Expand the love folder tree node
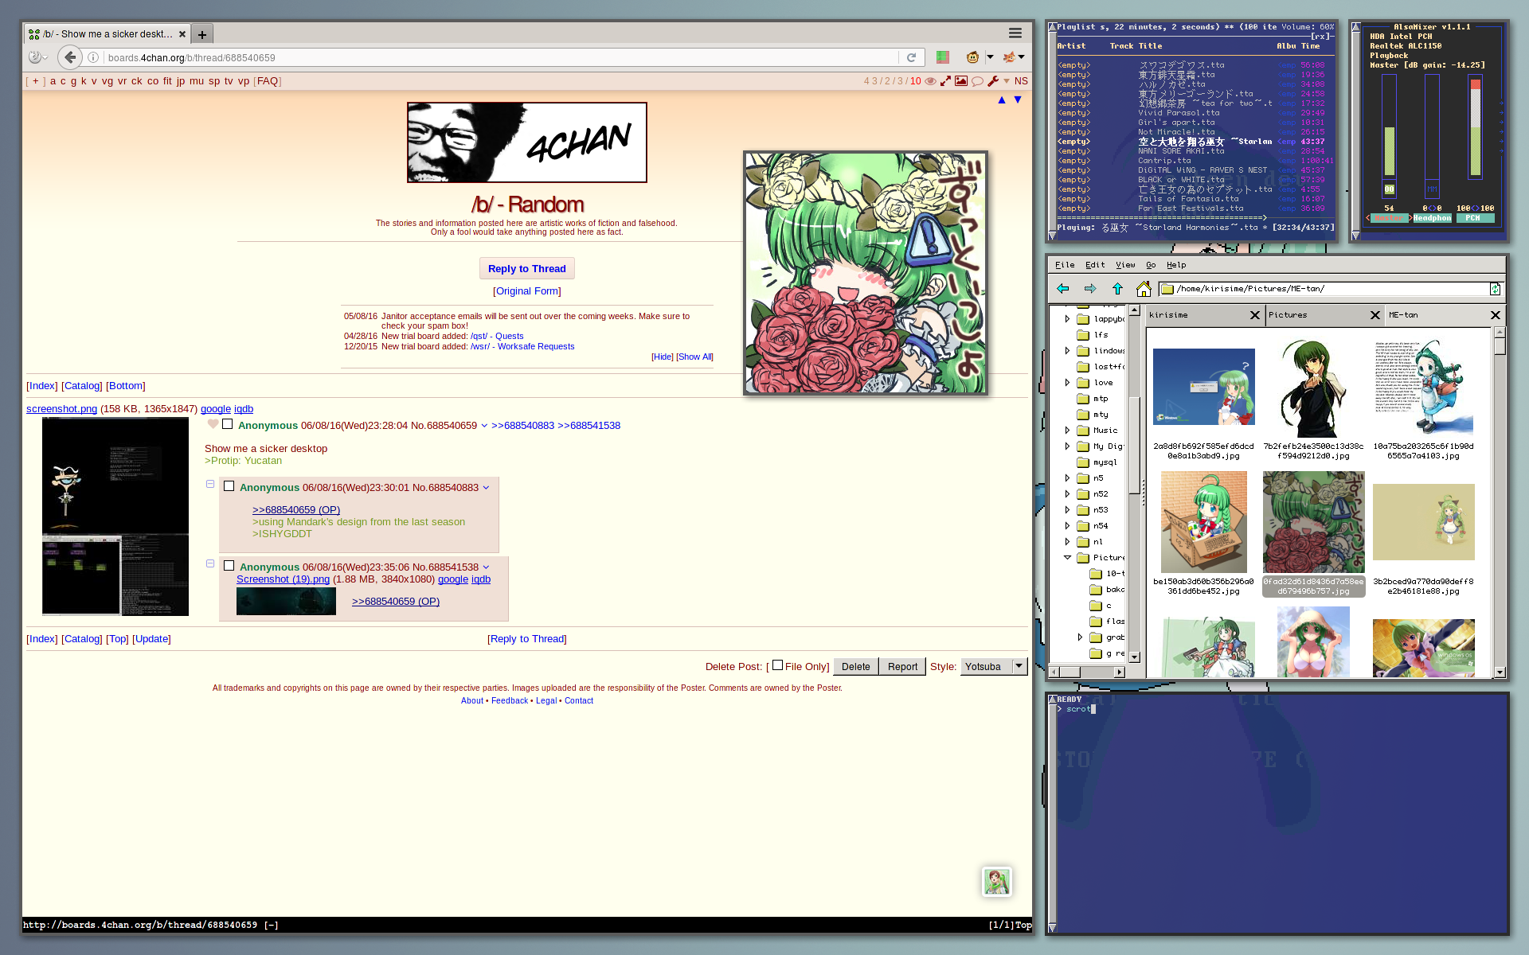The image size is (1529, 955). [1067, 383]
